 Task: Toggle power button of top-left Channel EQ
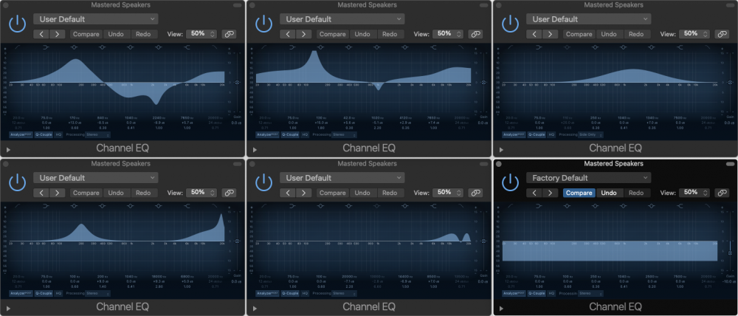coord(17,24)
